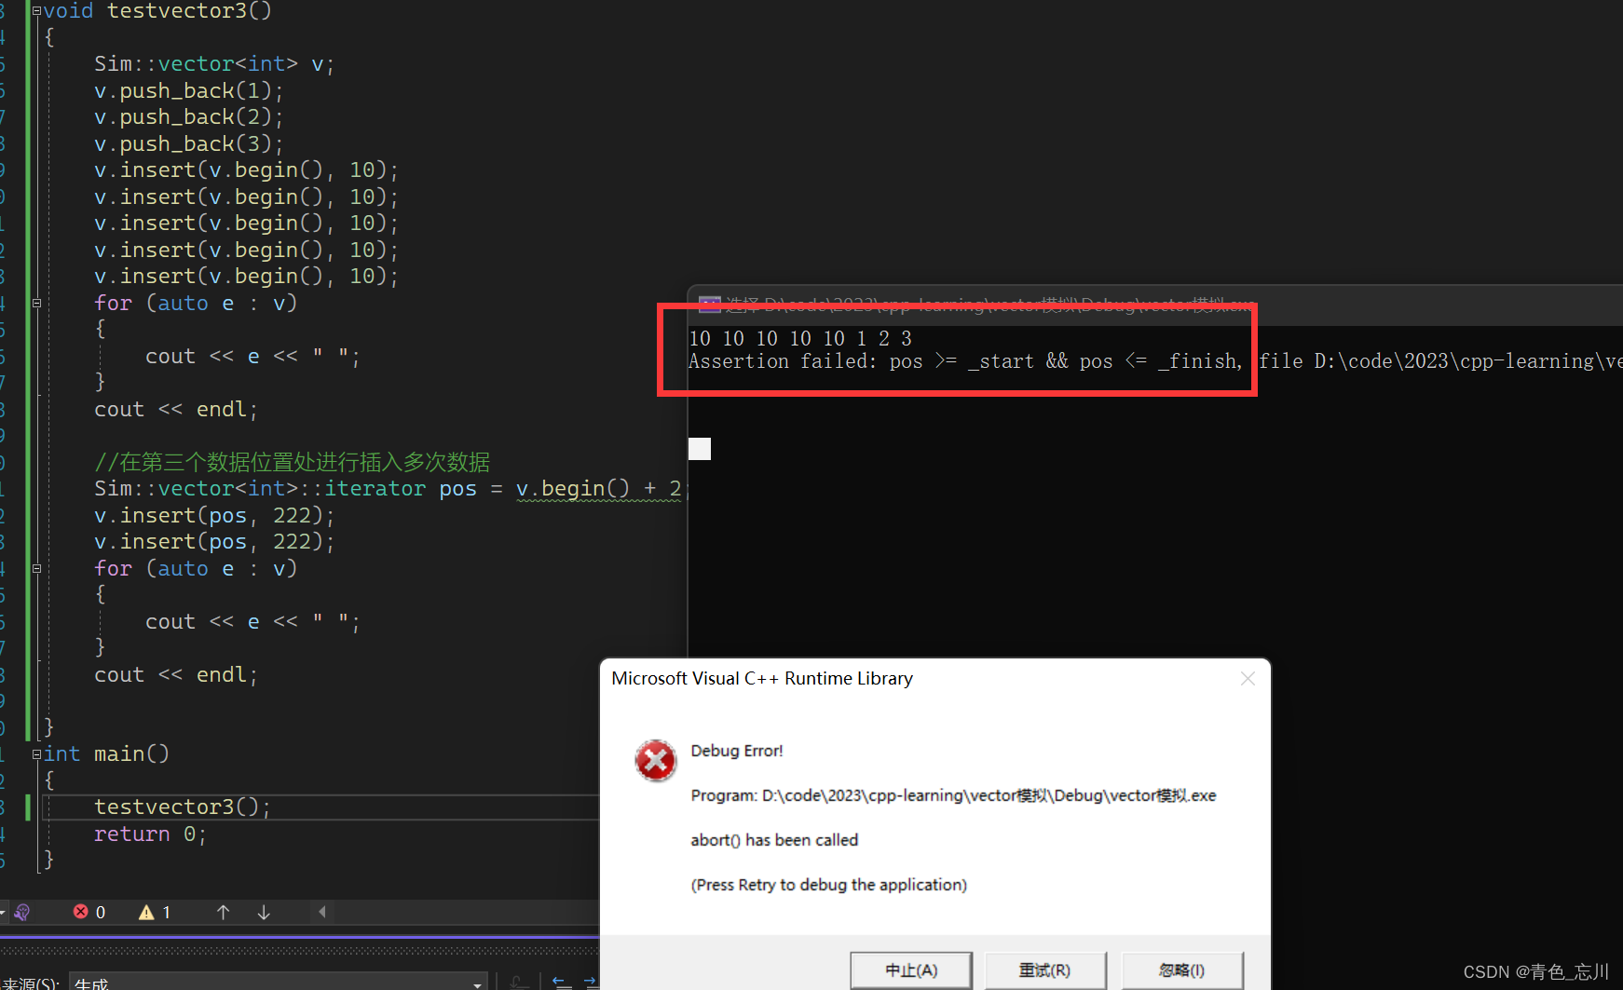Collapse the first for loop block
This screenshot has height=990, width=1623.
36,303
